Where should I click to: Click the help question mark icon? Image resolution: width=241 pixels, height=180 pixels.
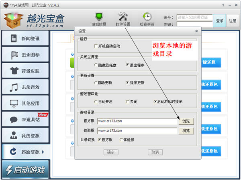[x=223, y=5]
